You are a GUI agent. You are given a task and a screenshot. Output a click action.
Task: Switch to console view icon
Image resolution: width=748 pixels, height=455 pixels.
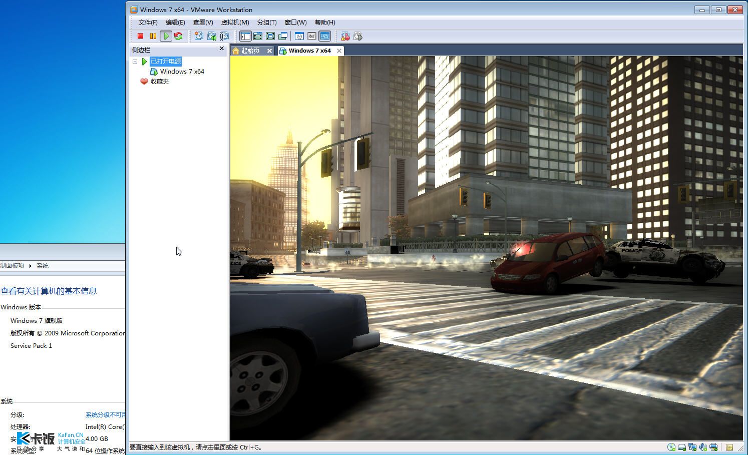tap(325, 36)
